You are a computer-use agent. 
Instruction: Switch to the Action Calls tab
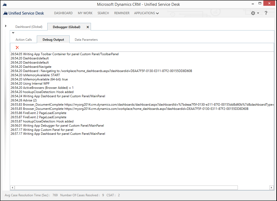(23, 39)
